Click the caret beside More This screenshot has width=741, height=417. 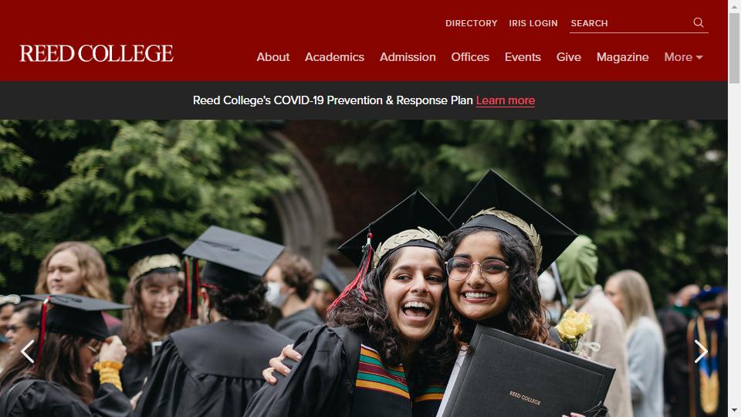point(699,58)
